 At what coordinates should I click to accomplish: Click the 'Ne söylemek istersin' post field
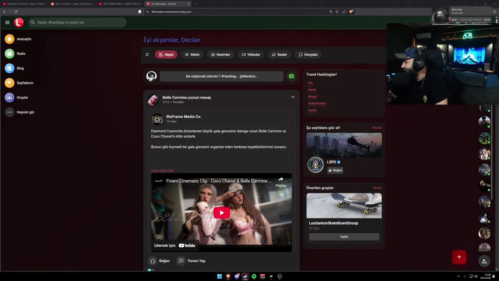pos(221,76)
